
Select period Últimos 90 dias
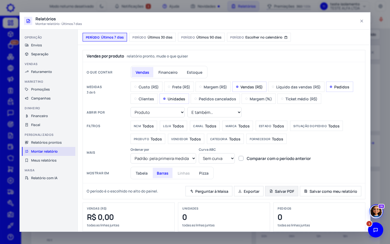click(x=201, y=37)
